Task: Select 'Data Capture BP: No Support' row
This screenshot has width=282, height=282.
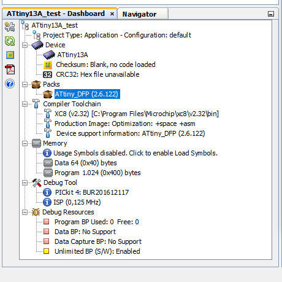Action: [x=98, y=241]
